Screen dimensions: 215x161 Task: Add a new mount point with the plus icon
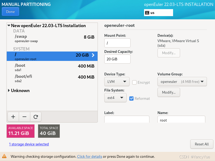click(x=13, y=116)
